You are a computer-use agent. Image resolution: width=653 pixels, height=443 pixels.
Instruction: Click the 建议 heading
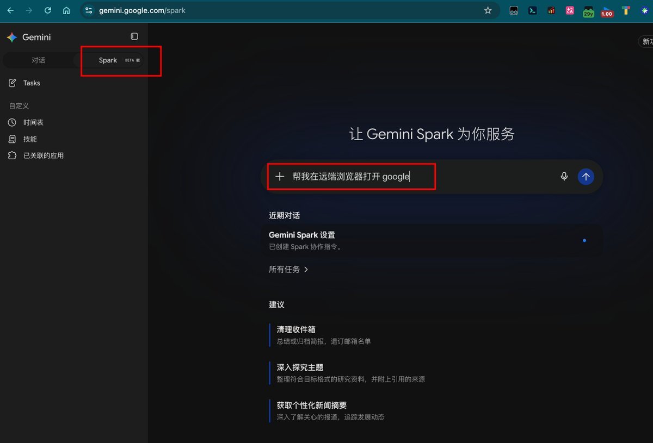(x=276, y=305)
